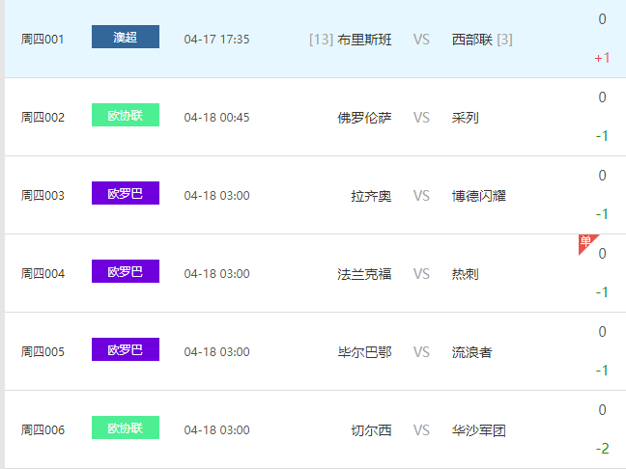Viewport: 626px width, 469px height.
Task: Open team 毕尔巴鄂
Action: coord(364,352)
